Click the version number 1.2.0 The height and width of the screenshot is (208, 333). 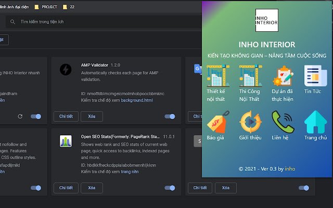(x=116, y=65)
